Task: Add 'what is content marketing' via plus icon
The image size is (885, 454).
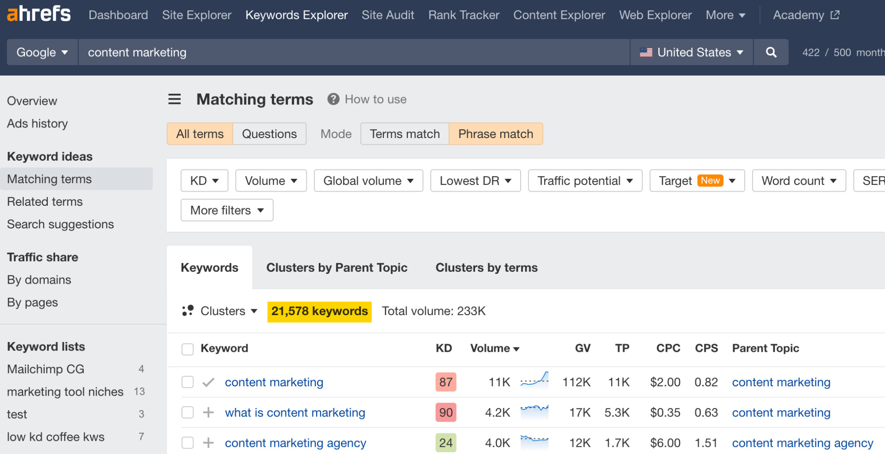Action: tap(208, 412)
